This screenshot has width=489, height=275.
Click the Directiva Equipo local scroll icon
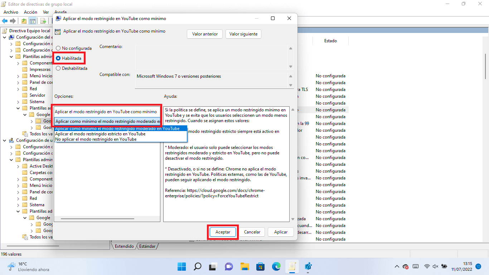(x=5, y=31)
